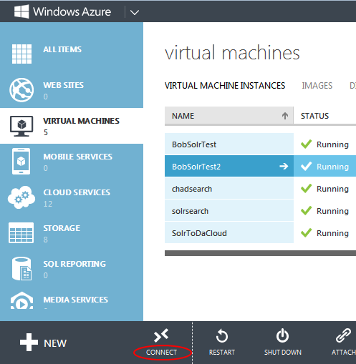Click the Media Services play icon
The width and height of the screenshot is (356, 364).
(21, 300)
